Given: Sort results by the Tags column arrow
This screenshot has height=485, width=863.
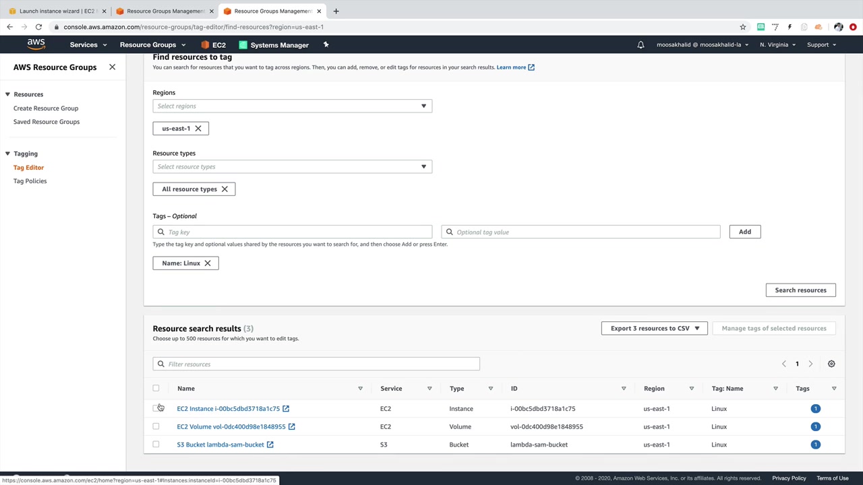Looking at the screenshot, I should point(834,389).
